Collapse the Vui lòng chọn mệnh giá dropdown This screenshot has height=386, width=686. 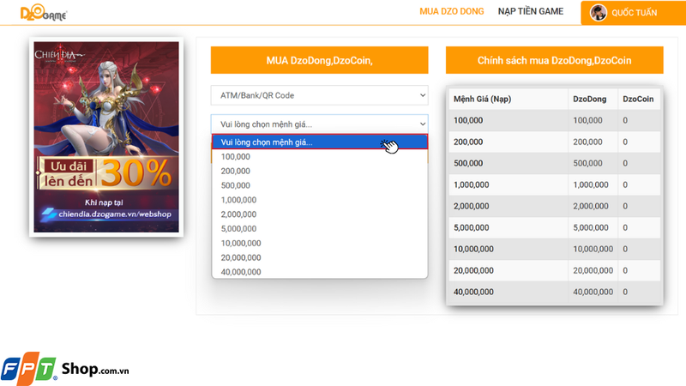319,124
